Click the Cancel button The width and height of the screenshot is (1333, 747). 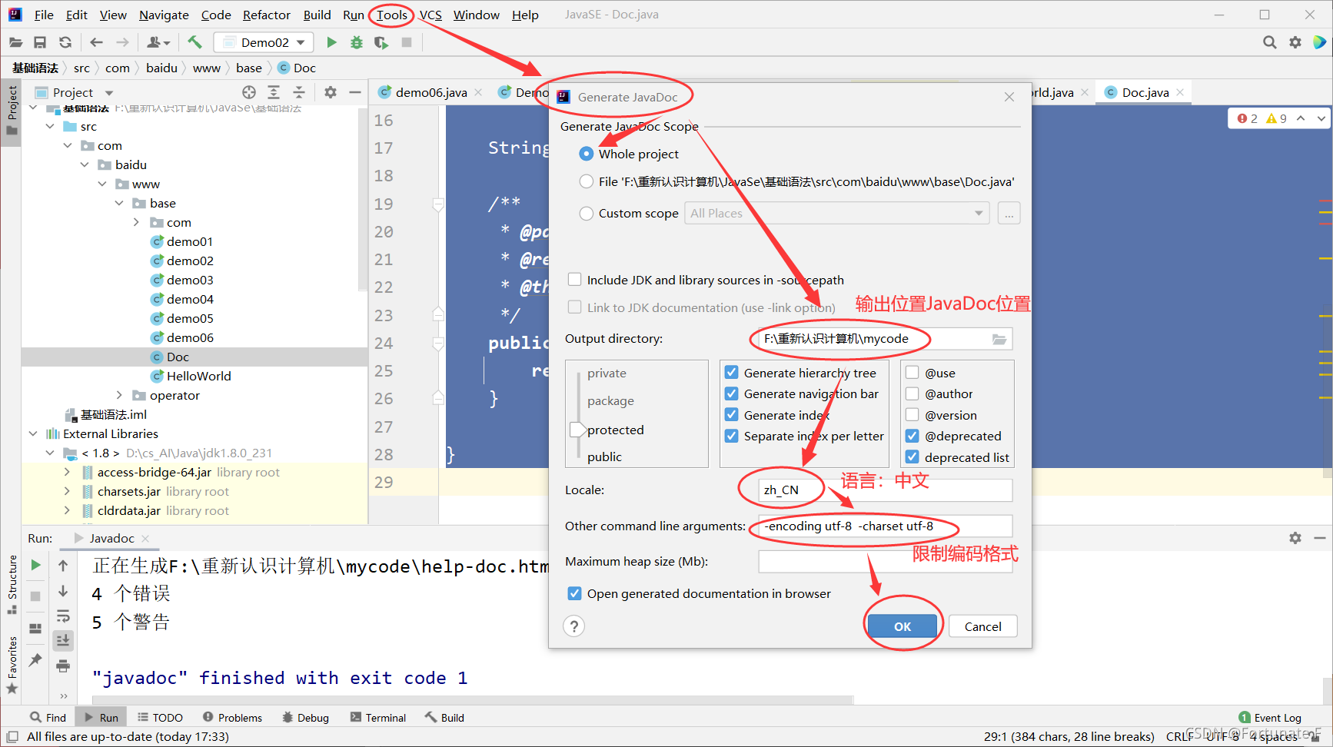(x=982, y=626)
